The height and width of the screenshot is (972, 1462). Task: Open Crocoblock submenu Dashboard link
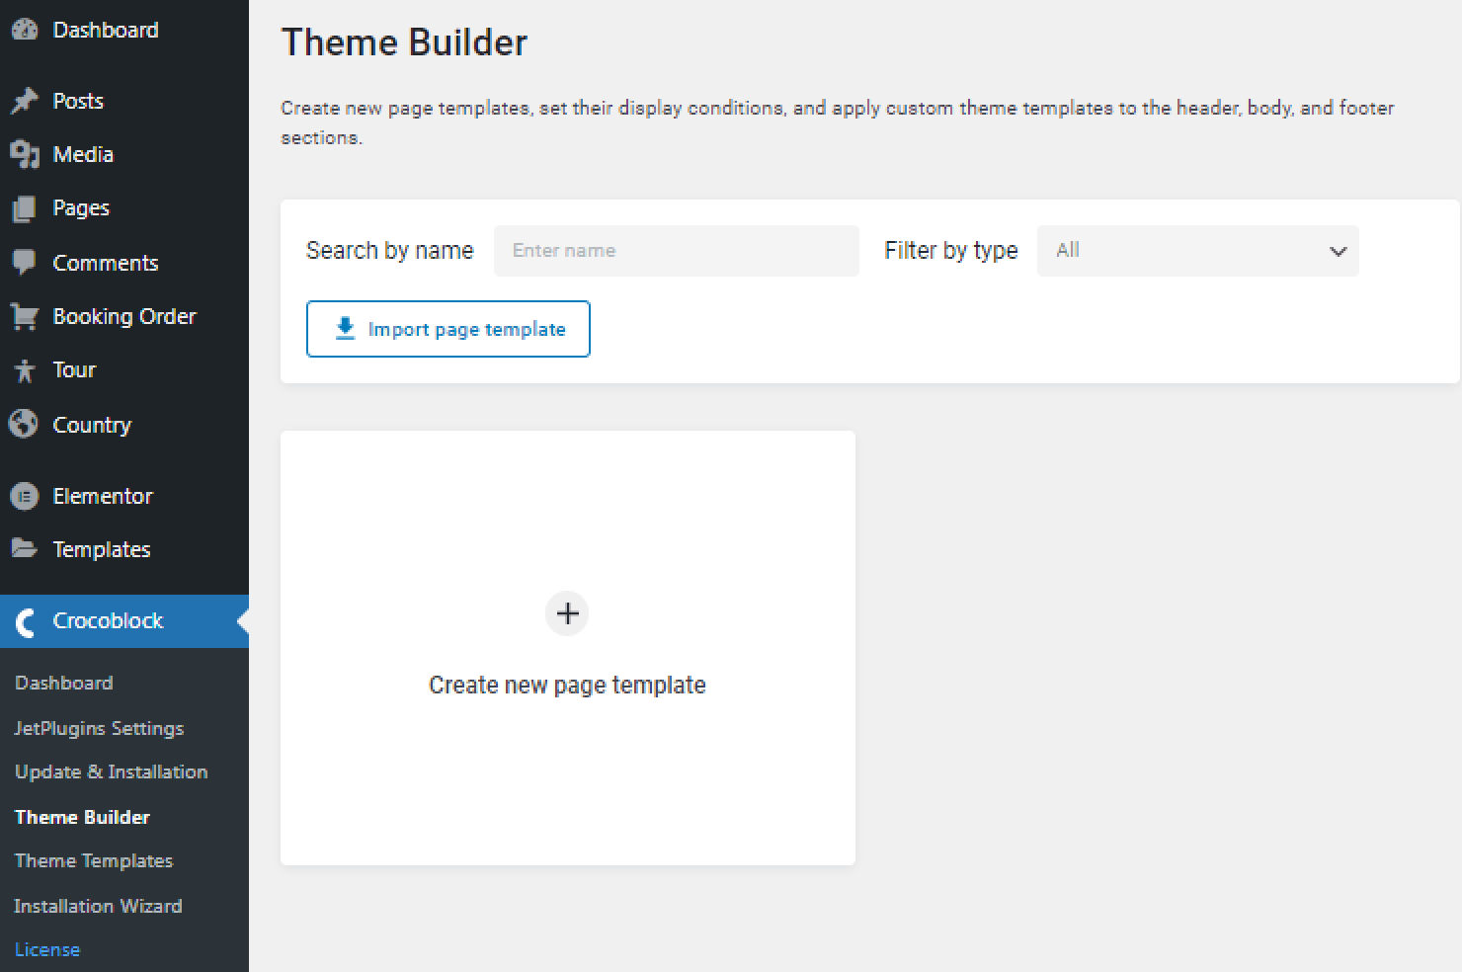(64, 683)
